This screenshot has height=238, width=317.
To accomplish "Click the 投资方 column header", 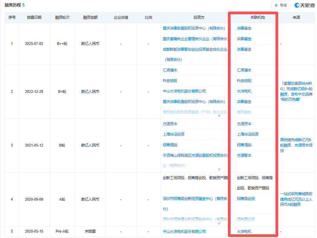I will coord(199,17).
